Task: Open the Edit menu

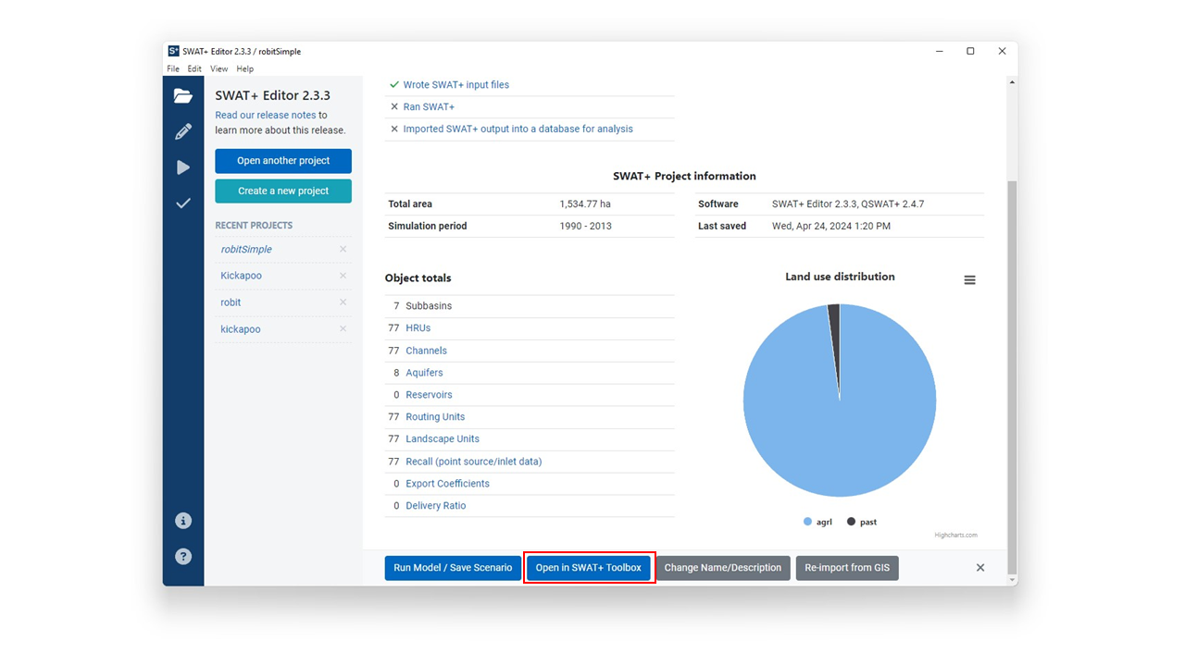Action: coord(194,69)
